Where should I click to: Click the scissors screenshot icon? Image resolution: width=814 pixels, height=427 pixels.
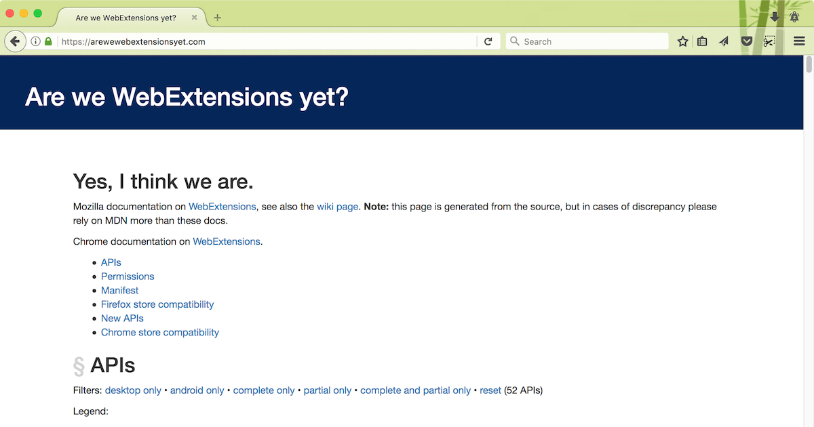click(769, 41)
